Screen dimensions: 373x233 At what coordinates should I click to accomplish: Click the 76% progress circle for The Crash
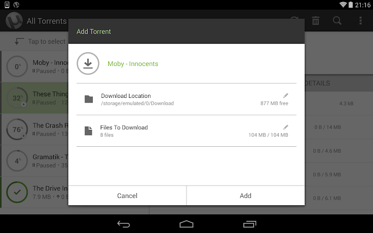17,129
